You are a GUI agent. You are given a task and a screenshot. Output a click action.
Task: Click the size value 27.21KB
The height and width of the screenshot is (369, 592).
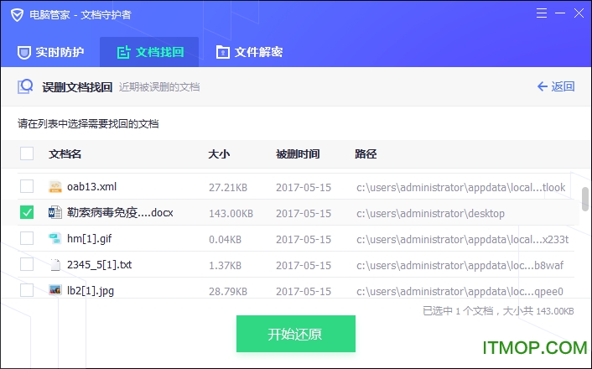(228, 188)
